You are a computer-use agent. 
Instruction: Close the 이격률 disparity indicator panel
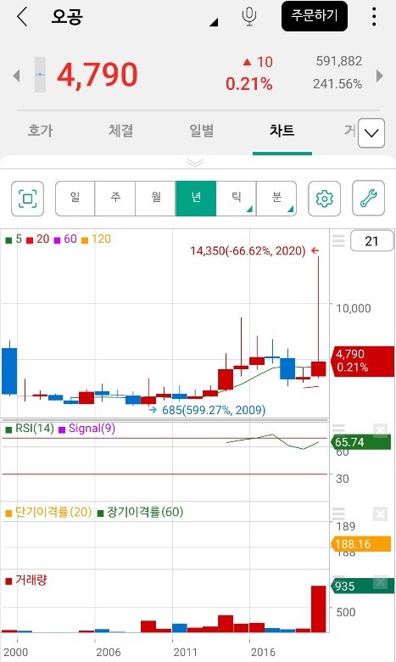click(x=380, y=513)
